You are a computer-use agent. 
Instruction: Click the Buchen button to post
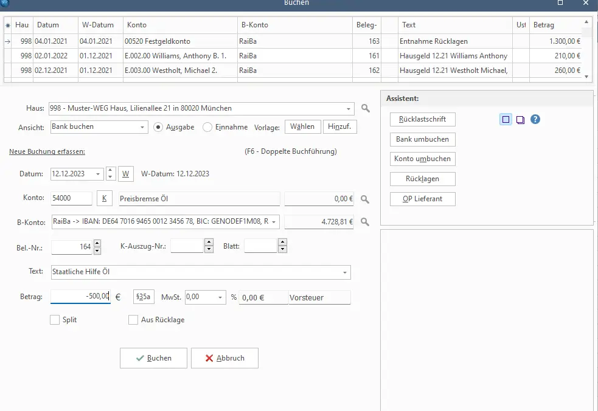pyautogui.click(x=153, y=358)
